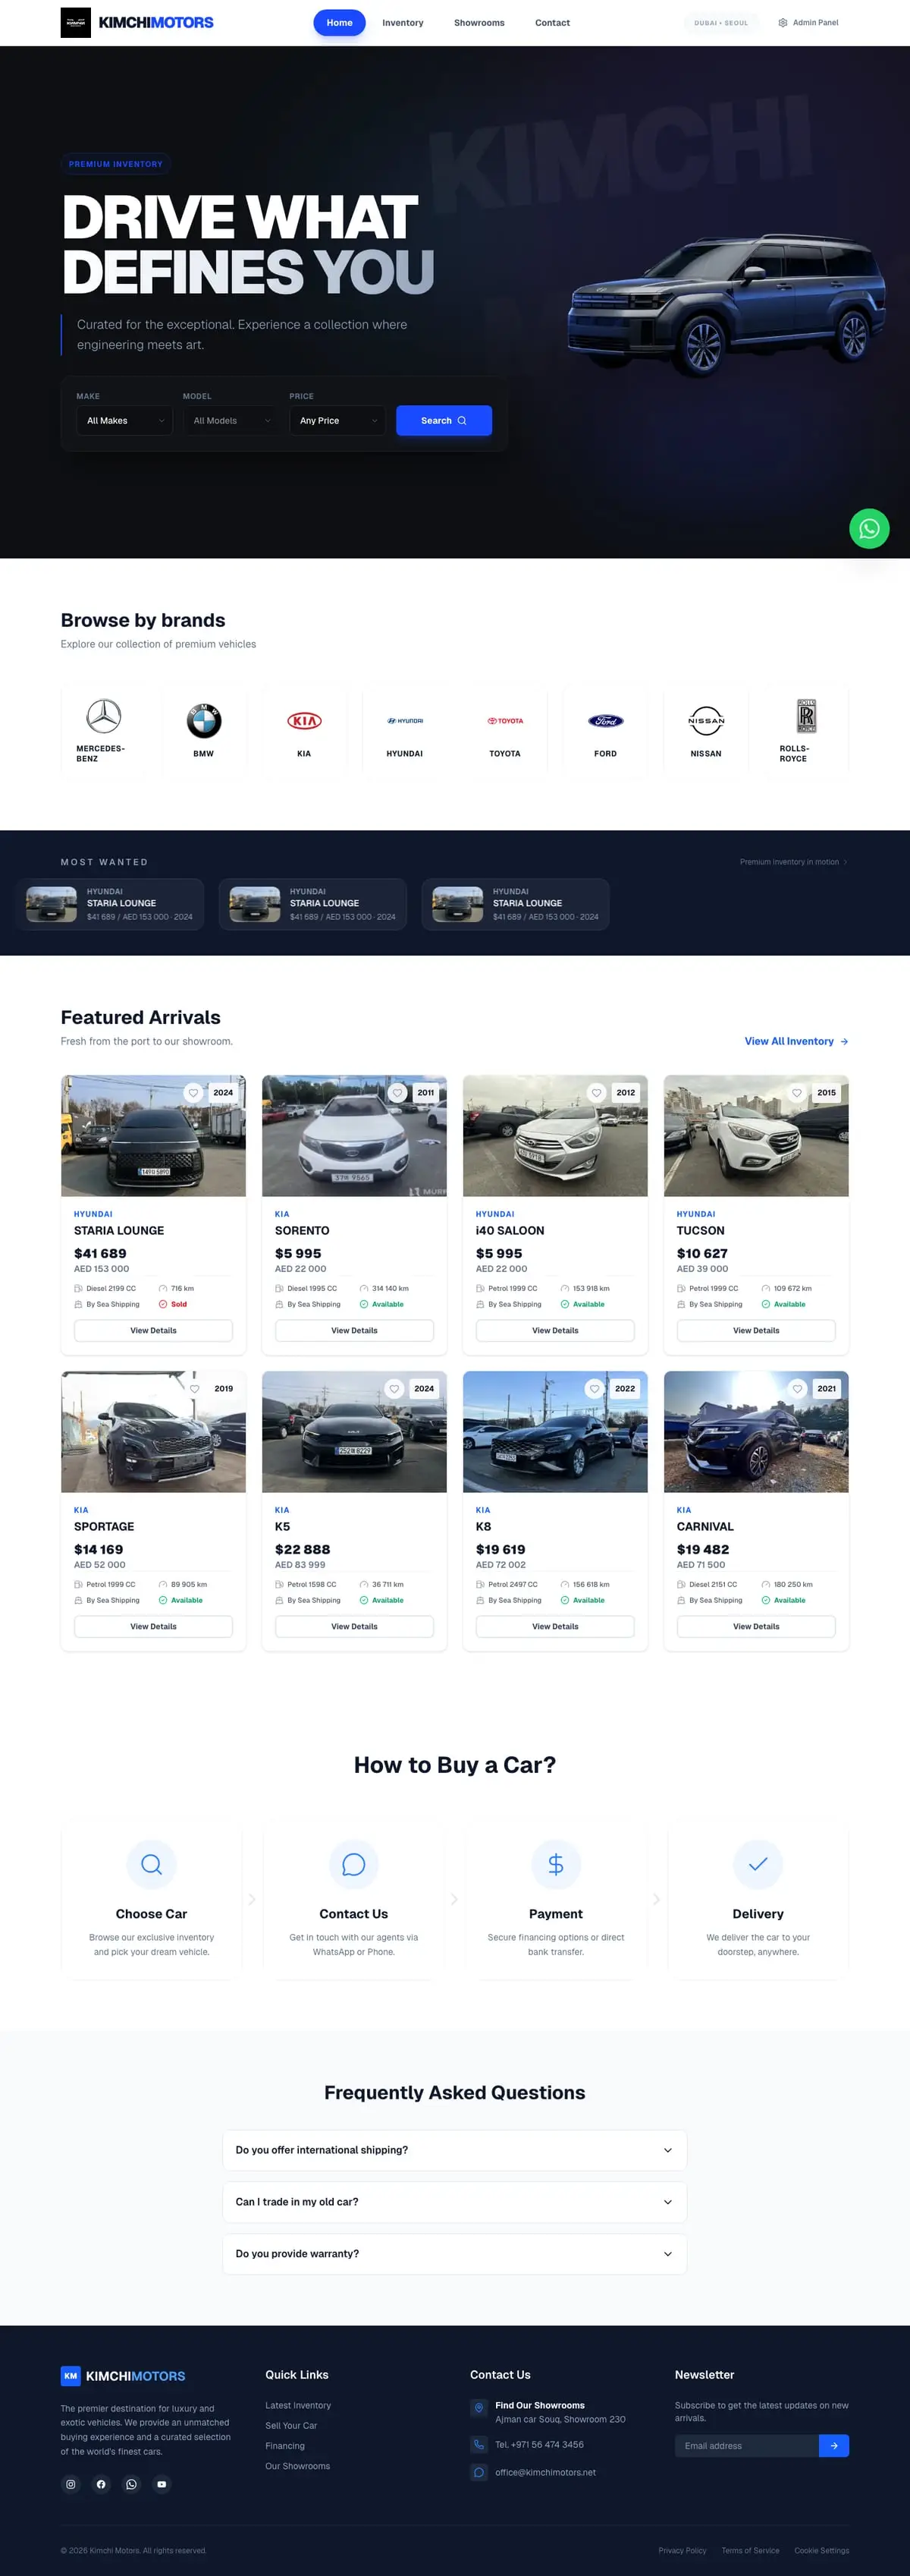Open the Financing footer link

coord(284,2446)
